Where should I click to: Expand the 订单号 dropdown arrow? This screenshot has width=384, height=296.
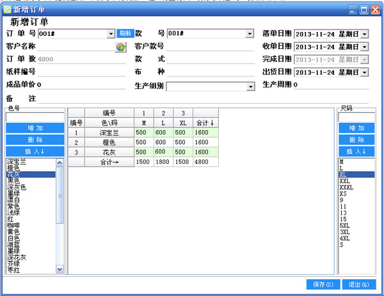coord(111,33)
